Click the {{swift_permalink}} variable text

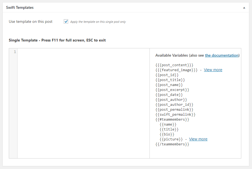click(175, 115)
